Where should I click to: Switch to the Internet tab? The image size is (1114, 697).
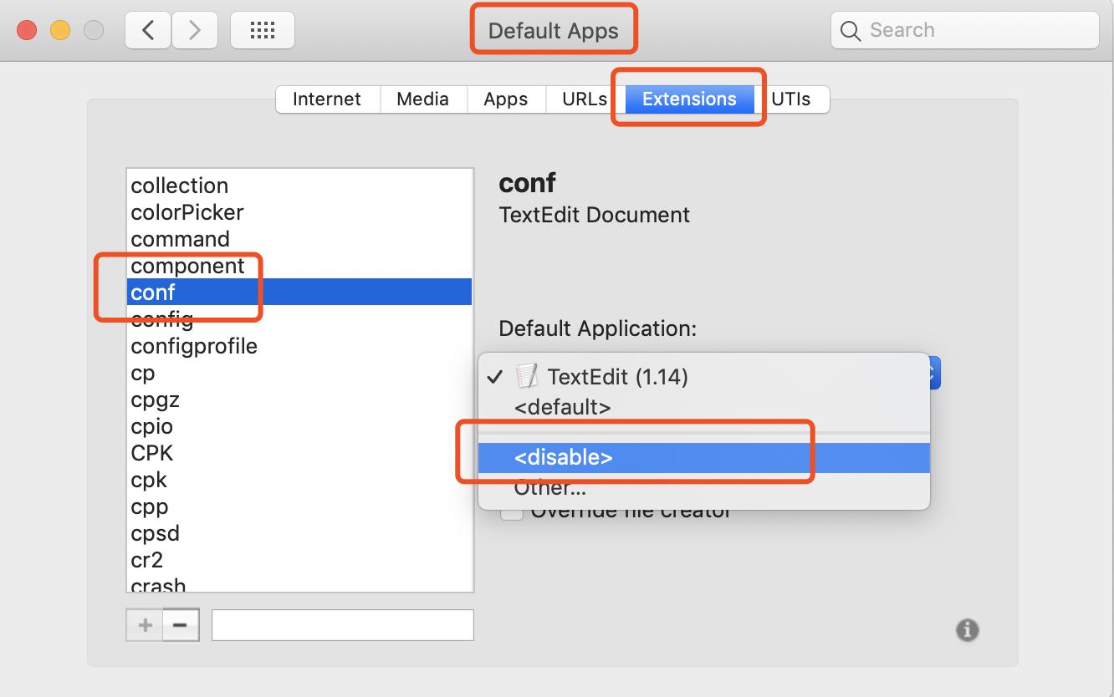pyautogui.click(x=327, y=99)
